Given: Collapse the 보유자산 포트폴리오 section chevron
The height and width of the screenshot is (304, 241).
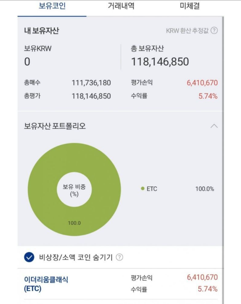Looking at the screenshot, I should 214,126.
